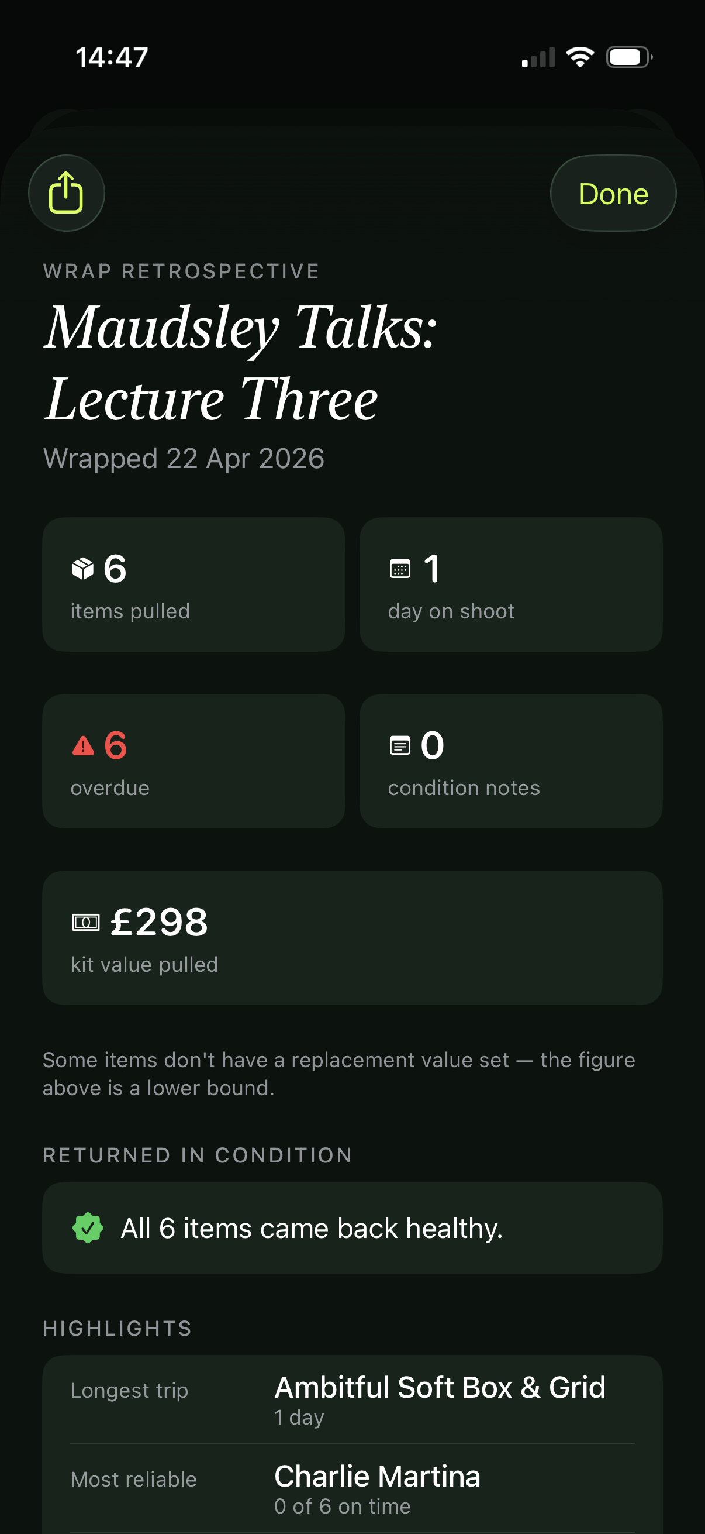Tap the Wi-Fi status icon
The width and height of the screenshot is (705, 1534).
579,57
